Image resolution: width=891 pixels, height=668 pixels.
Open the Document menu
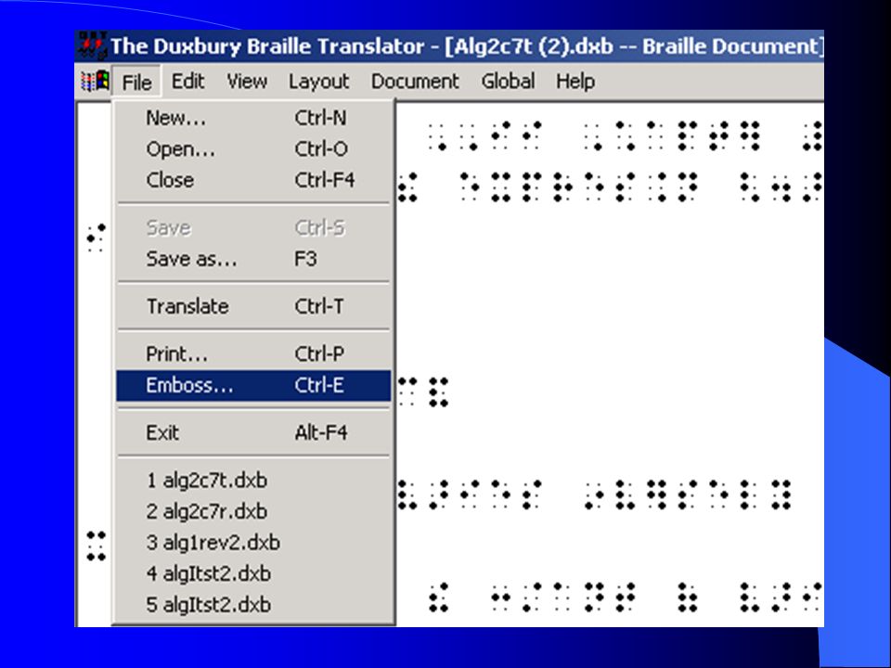[415, 82]
